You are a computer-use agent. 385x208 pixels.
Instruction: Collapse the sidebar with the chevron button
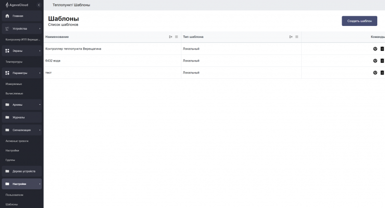pos(38,5)
